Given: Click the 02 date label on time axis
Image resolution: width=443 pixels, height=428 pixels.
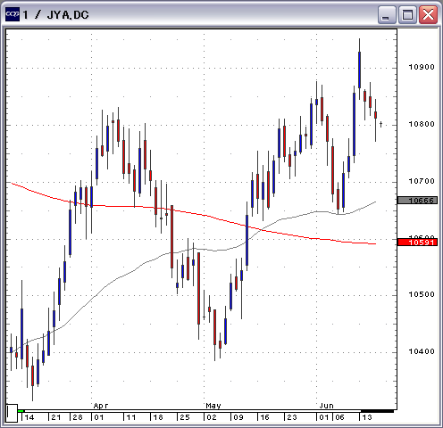Looking at the screenshot, I should pos(212,417).
